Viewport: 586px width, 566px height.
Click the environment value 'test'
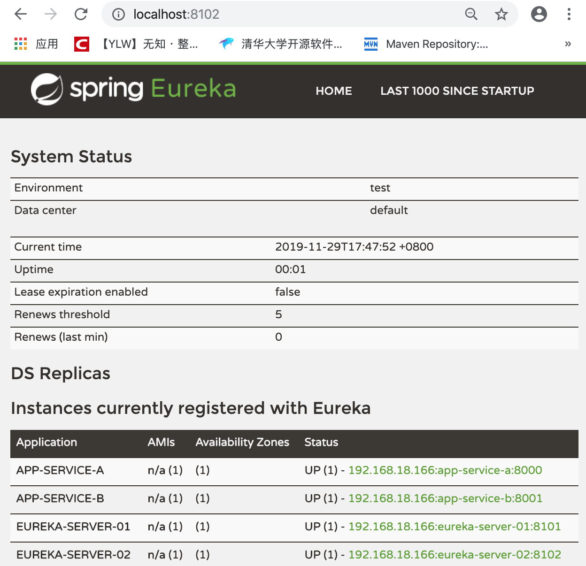click(380, 188)
